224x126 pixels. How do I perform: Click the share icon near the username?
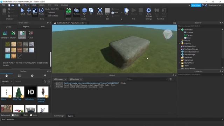click(x=206, y=5)
